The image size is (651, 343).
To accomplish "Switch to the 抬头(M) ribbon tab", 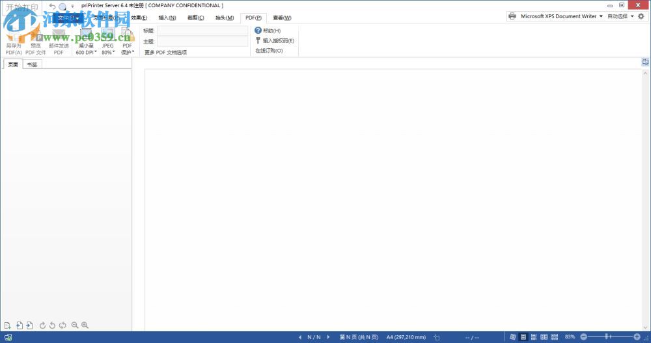I will click(225, 18).
